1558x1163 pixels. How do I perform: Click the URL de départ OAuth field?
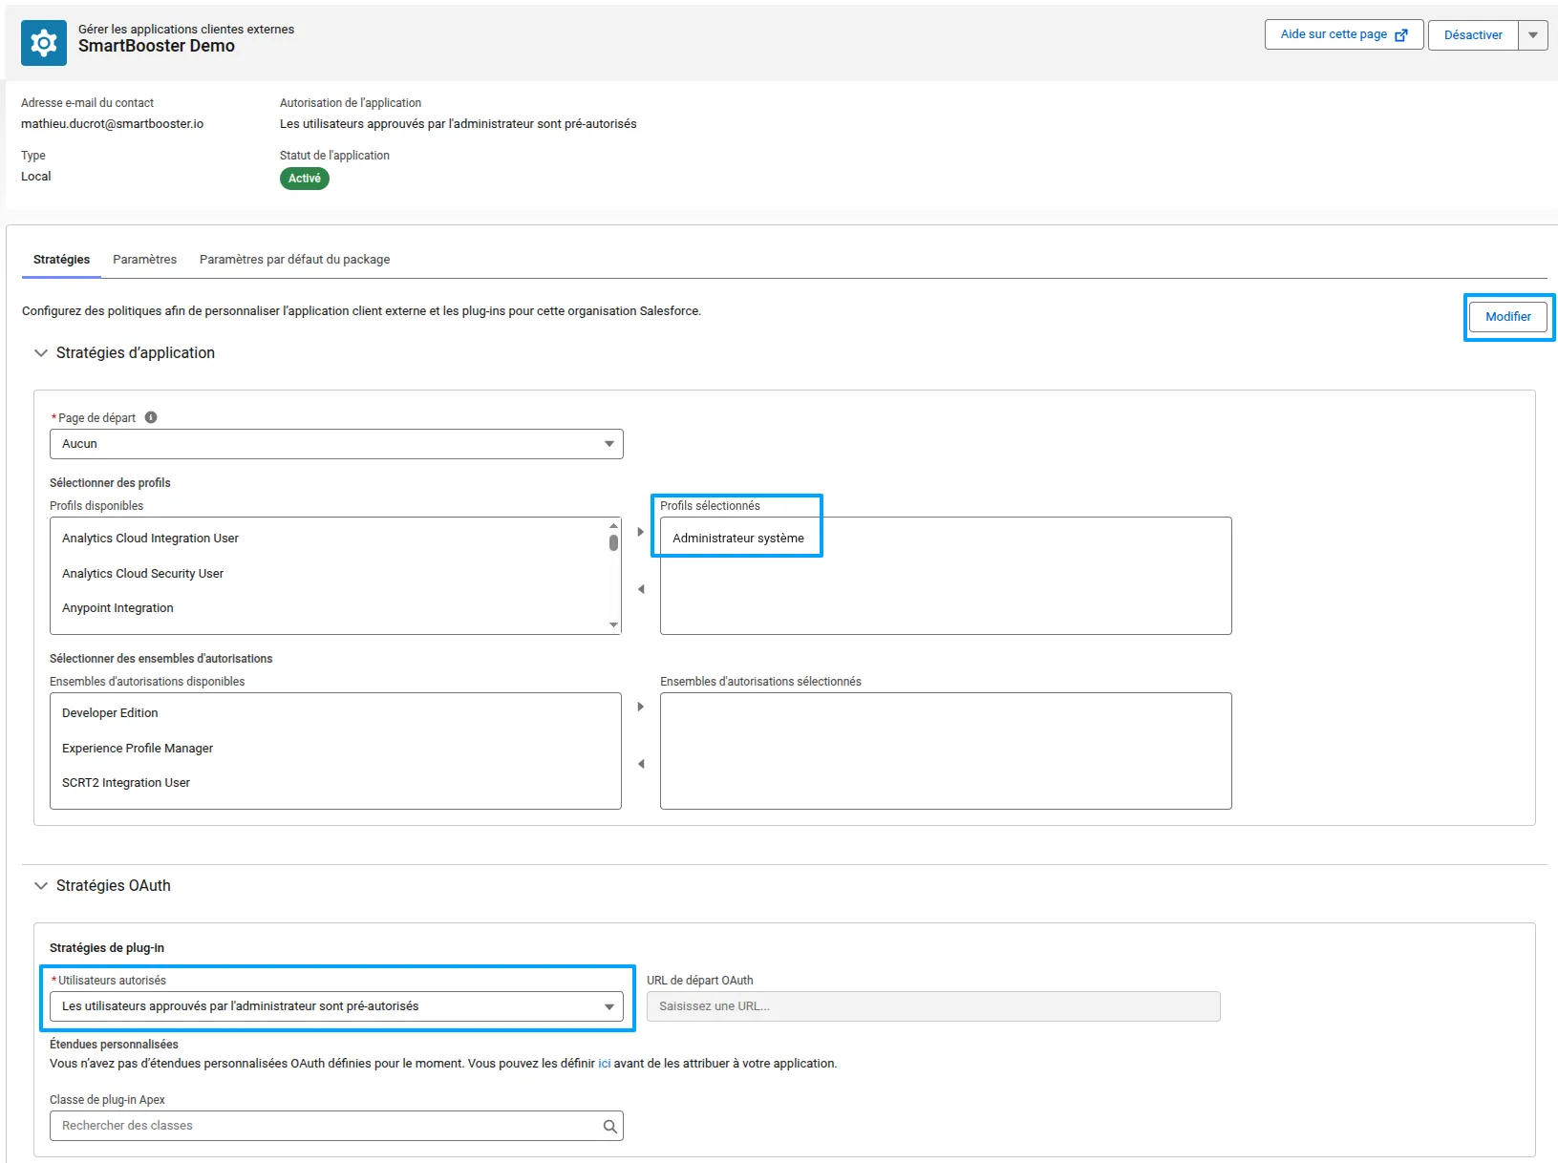pyautogui.click(x=933, y=1006)
